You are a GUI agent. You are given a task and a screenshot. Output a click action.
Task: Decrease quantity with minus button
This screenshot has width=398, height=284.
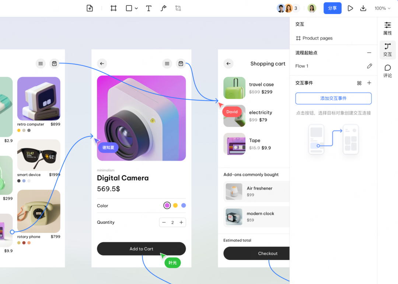tap(164, 222)
